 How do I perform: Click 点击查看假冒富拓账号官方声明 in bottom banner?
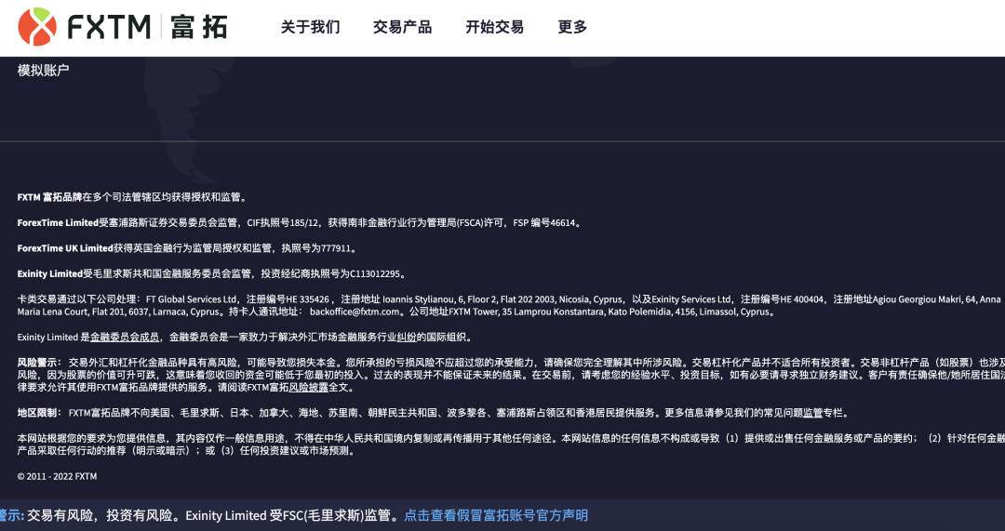pos(496,515)
